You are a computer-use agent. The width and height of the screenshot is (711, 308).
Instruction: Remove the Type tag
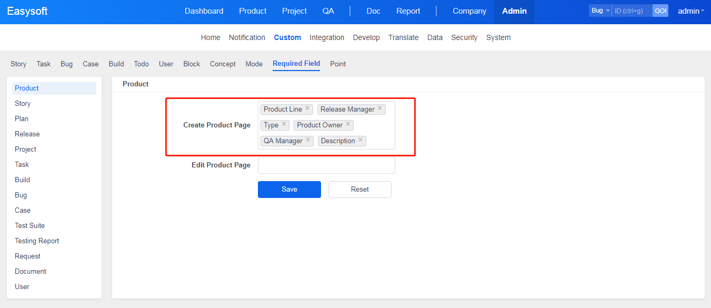point(284,124)
